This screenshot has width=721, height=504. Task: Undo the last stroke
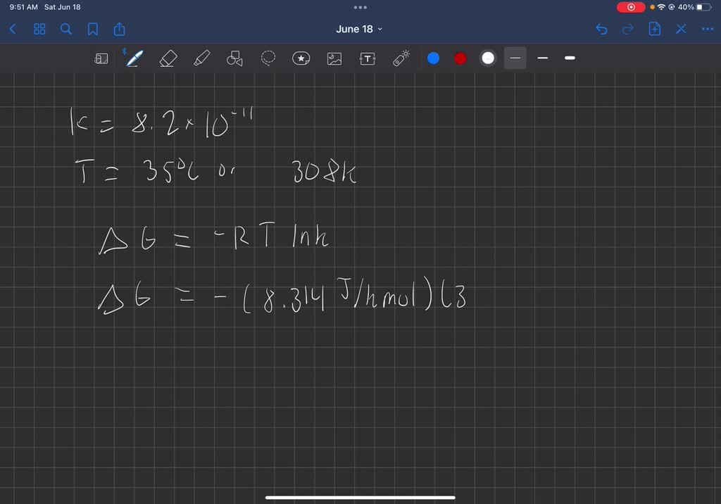pyautogui.click(x=601, y=30)
